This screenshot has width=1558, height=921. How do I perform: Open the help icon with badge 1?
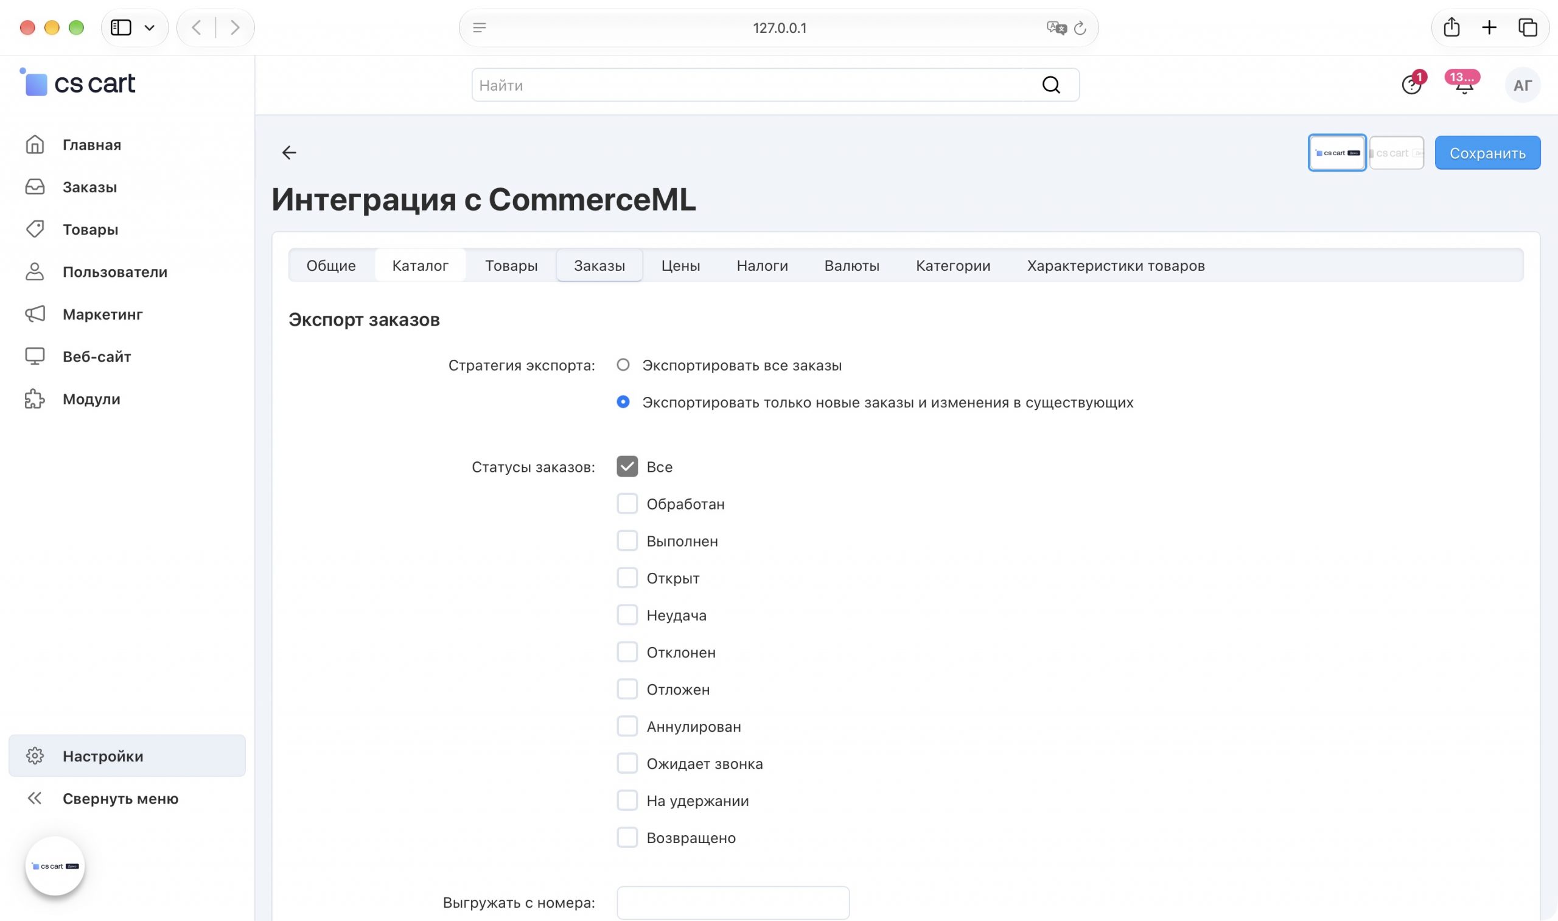(x=1411, y=85)
